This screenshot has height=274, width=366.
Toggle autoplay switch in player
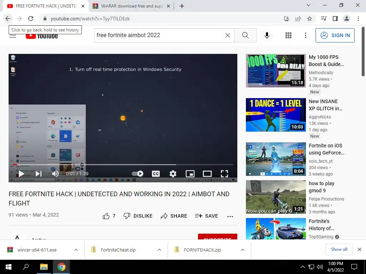coord(138,174)
